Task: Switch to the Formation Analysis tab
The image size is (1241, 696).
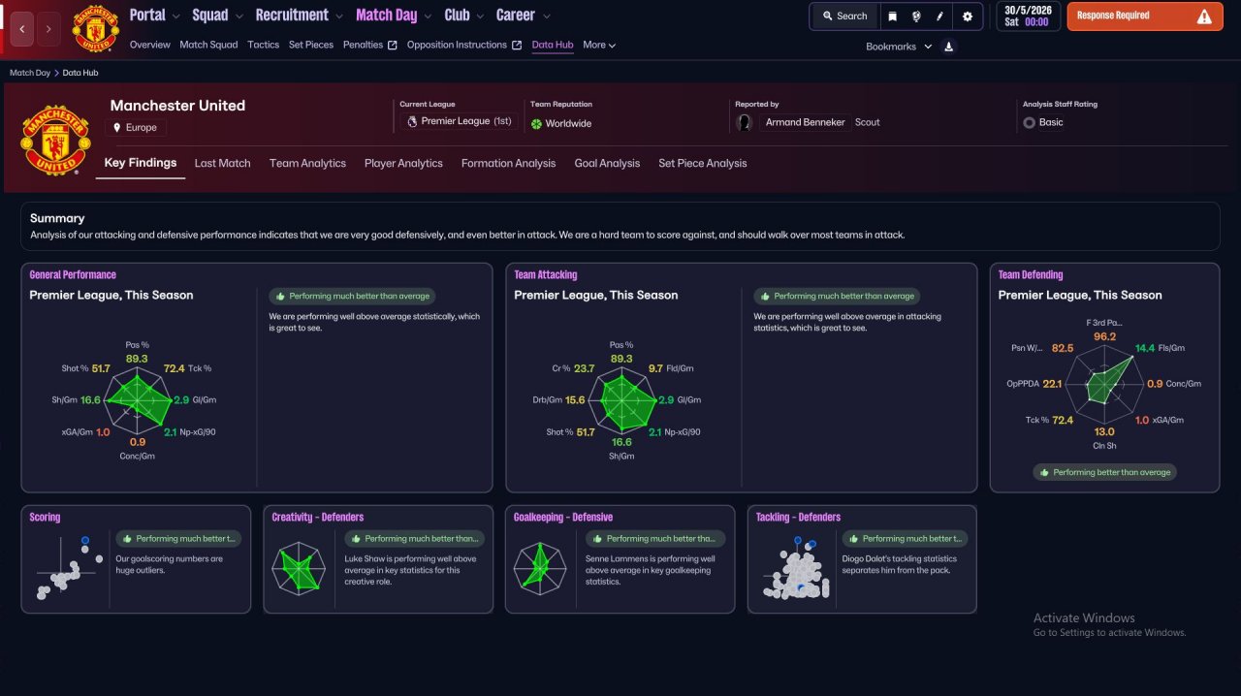Action: pos(508,164)
